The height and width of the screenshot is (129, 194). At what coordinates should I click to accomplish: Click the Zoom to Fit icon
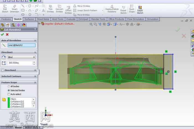pos(91,24)
